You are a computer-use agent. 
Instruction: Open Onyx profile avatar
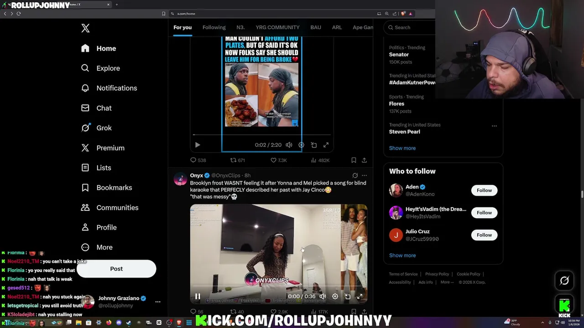click(x=180, y=179)
